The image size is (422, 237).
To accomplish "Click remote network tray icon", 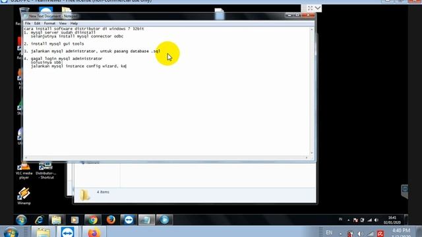I will click(369, 220).
